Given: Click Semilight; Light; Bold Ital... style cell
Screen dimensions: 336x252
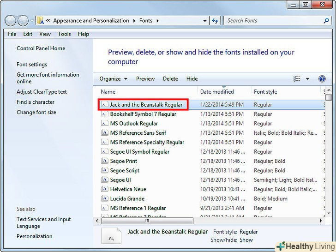Looking at the screenshot, I should [x=285, y=180].
